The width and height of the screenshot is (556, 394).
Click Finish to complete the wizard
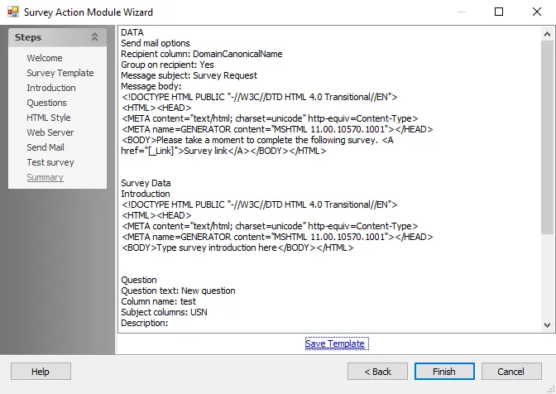click(444, 372)
